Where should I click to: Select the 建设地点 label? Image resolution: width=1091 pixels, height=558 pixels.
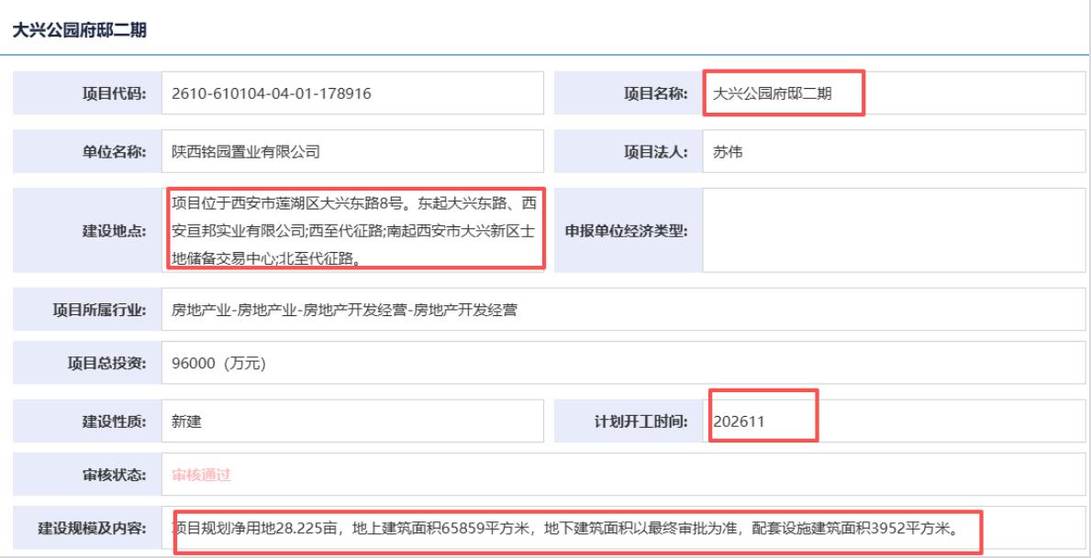click(x=114, y=231)
